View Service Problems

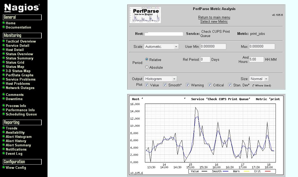coord(21,79)
